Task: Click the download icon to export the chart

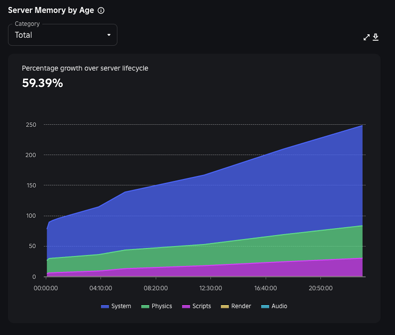Action: click(x=375, y=37)
